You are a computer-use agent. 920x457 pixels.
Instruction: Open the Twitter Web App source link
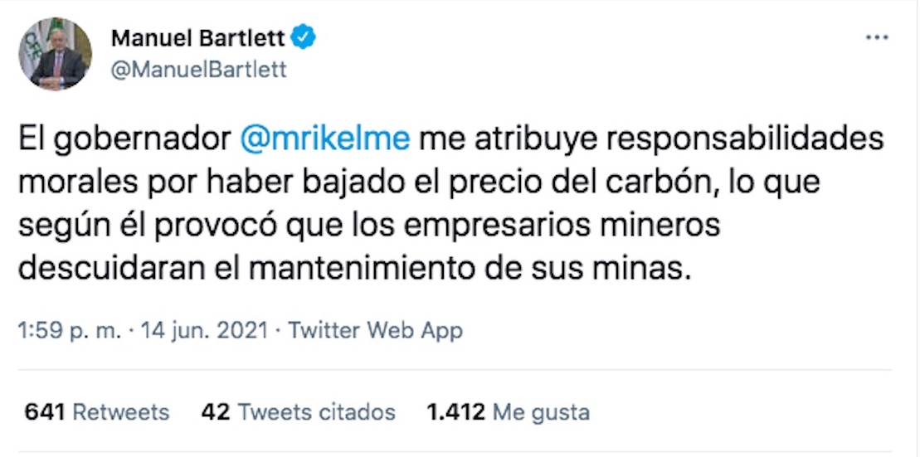coord(375,331)
